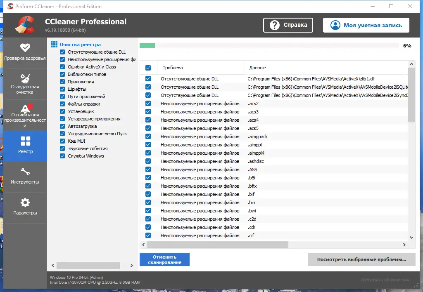Uncheck Службы Windows option
Image resolution: width=423 pixels, height=292 pixels.
click(x=62, y=156)
